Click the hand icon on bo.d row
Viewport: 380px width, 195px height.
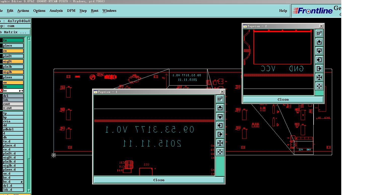(x=22, y=182)
